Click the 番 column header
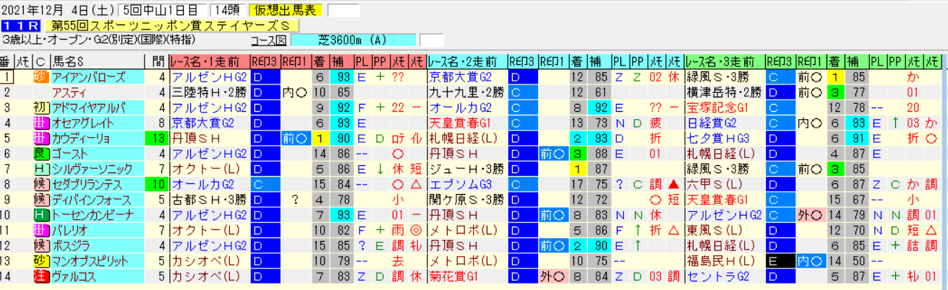 (6, 61)
